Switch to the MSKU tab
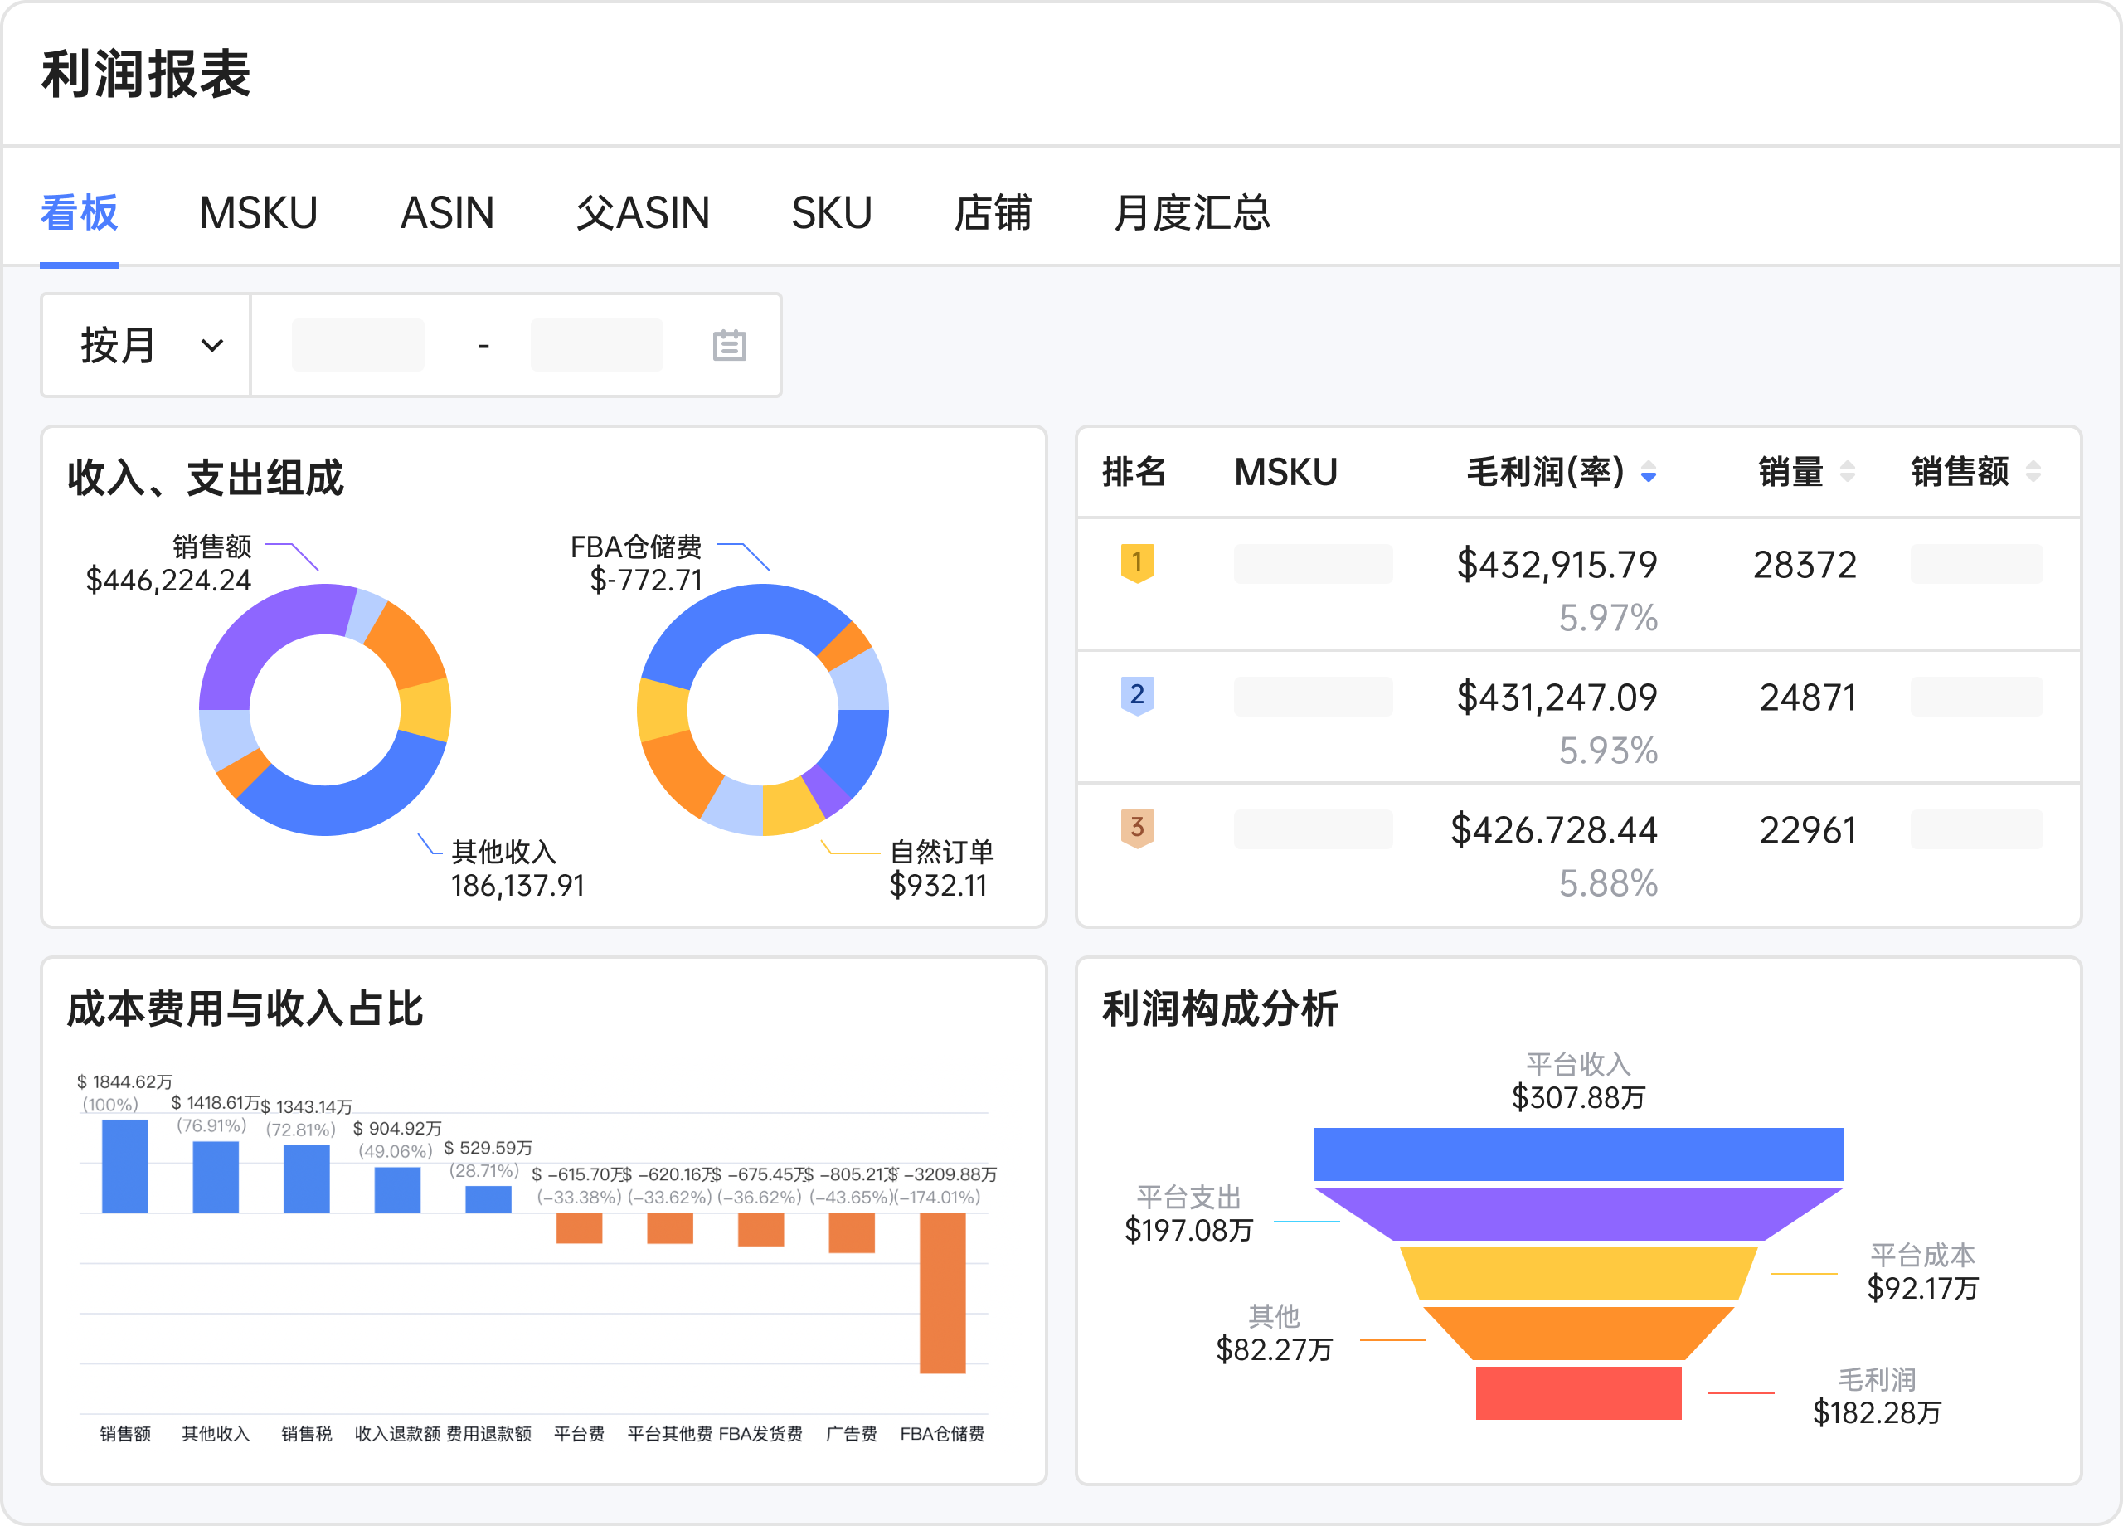 [259, 213]
